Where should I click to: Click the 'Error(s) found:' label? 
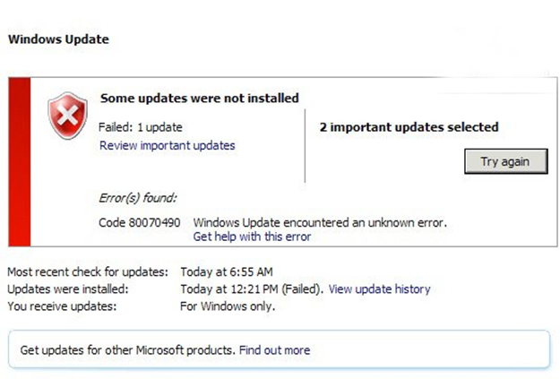pos(137,197)
